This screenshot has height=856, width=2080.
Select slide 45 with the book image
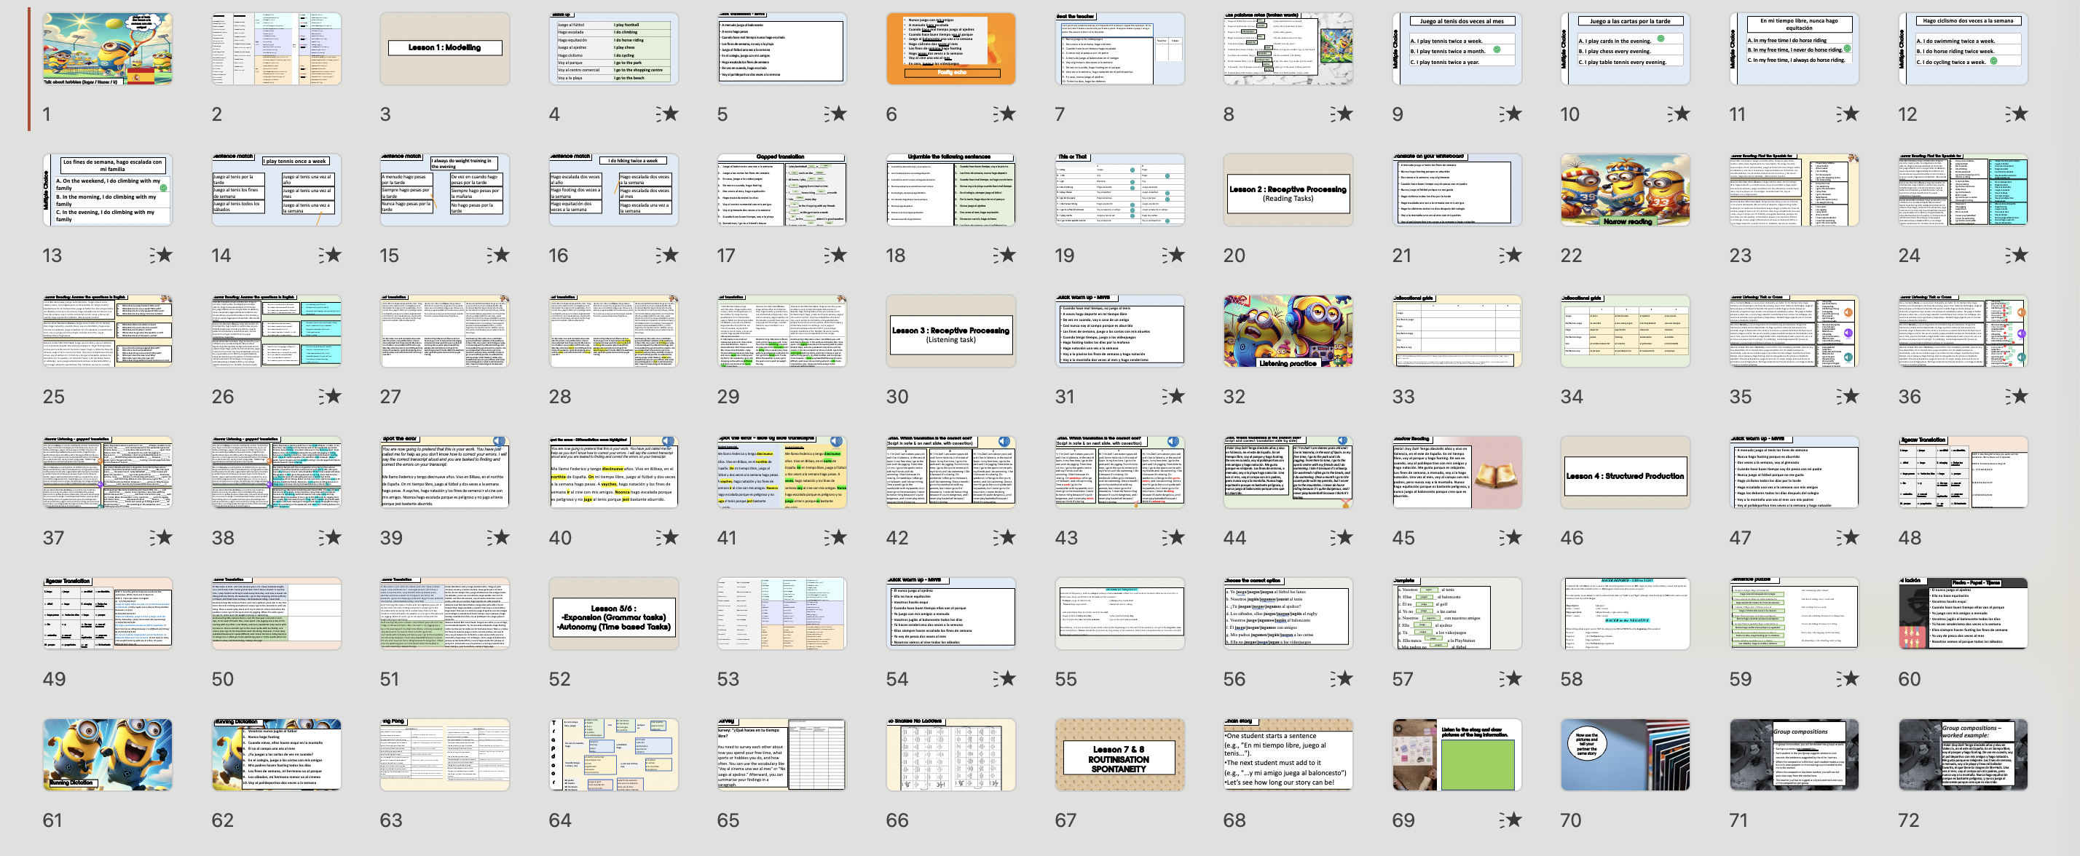(1457, 472)
